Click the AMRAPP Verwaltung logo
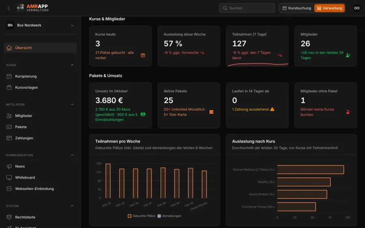Viewport: 365px width, 228px height. click(x=32, y=8)
